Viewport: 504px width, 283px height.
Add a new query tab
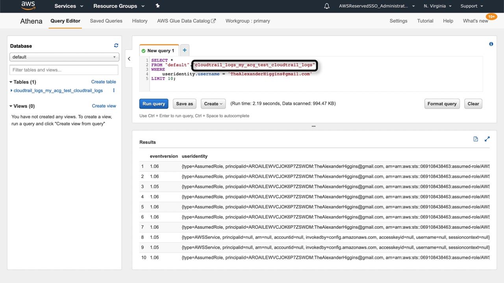coord(185,50)
